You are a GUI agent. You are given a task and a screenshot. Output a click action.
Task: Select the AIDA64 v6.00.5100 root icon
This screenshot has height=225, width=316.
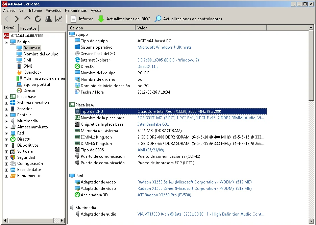tap(6, 36)
